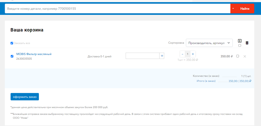Screen dimensions: 261x126
Task: Click the article number 2630035505
Action: (x=24, y=59)
